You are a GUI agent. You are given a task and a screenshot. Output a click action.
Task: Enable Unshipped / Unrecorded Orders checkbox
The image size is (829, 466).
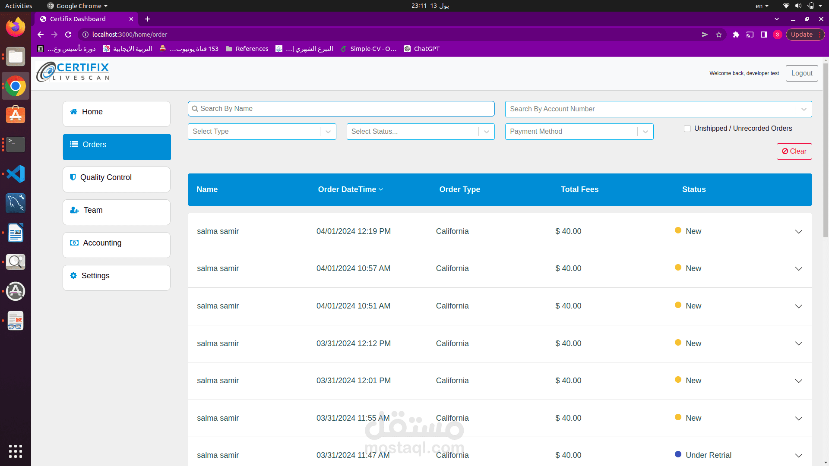click(687, 129)
